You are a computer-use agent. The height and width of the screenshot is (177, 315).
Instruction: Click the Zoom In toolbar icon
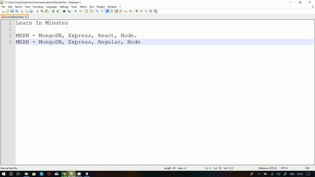(75, 11)
